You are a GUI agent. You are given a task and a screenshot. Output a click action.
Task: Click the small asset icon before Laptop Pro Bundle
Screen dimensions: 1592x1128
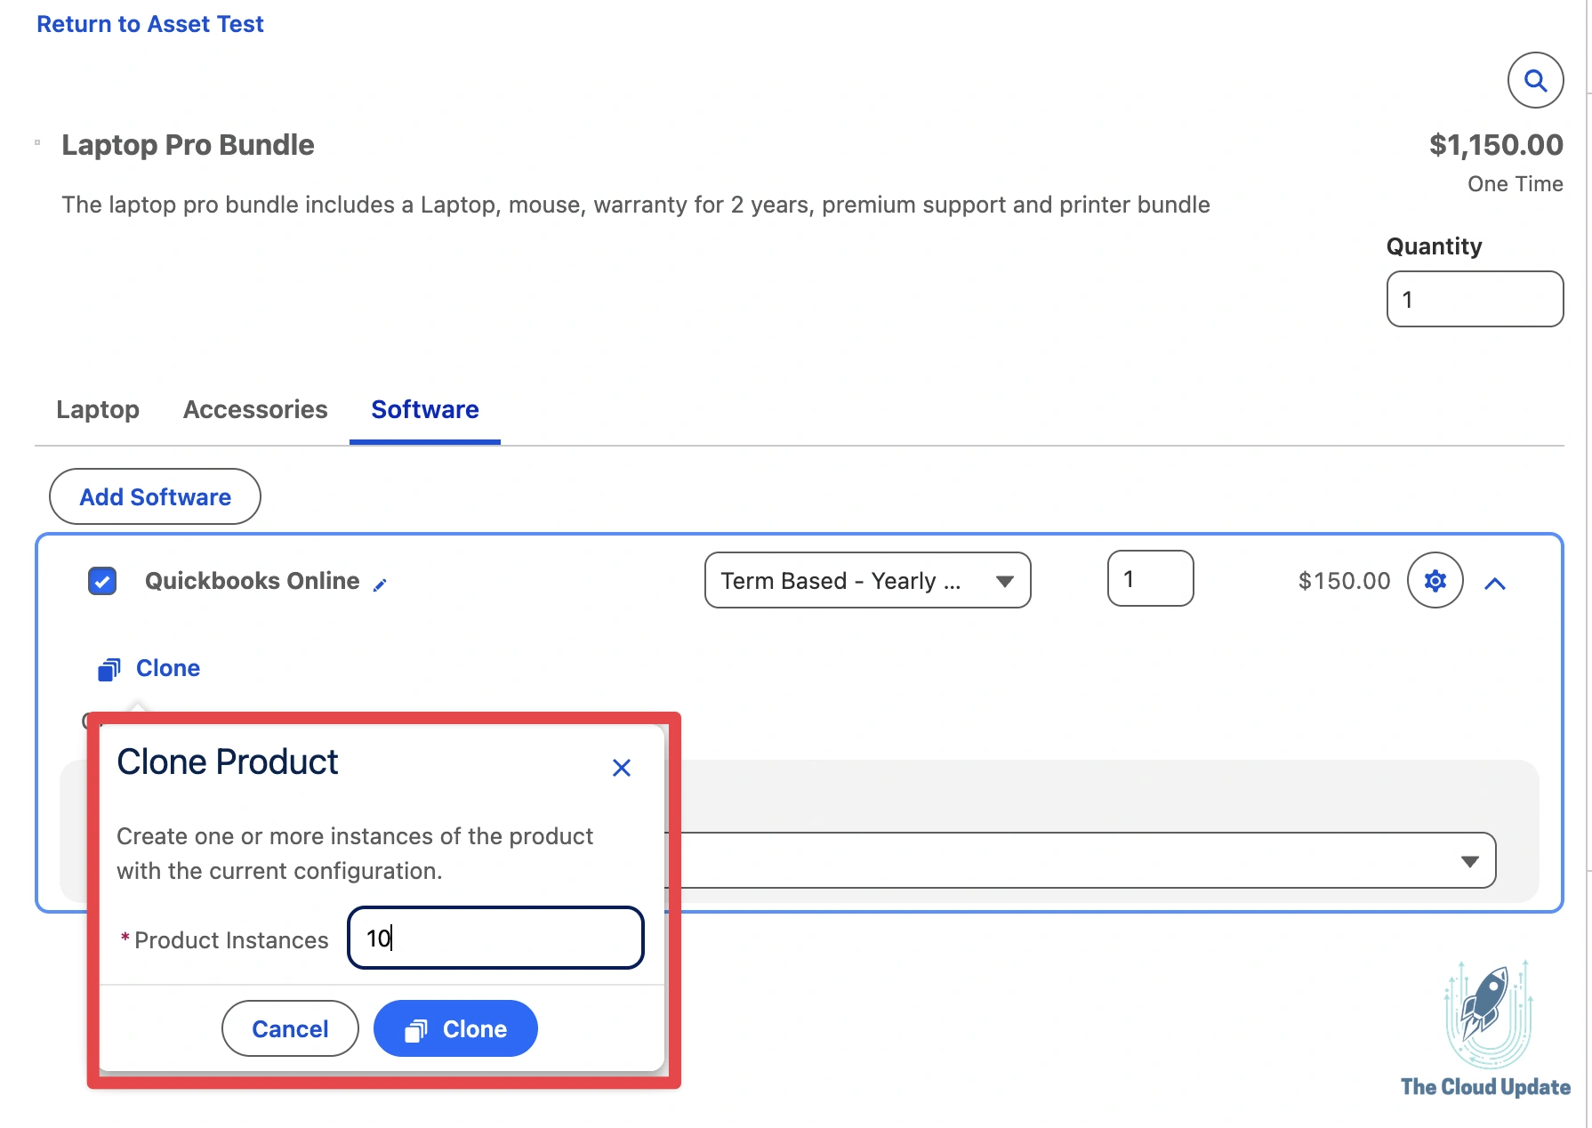tap(36, 142)
